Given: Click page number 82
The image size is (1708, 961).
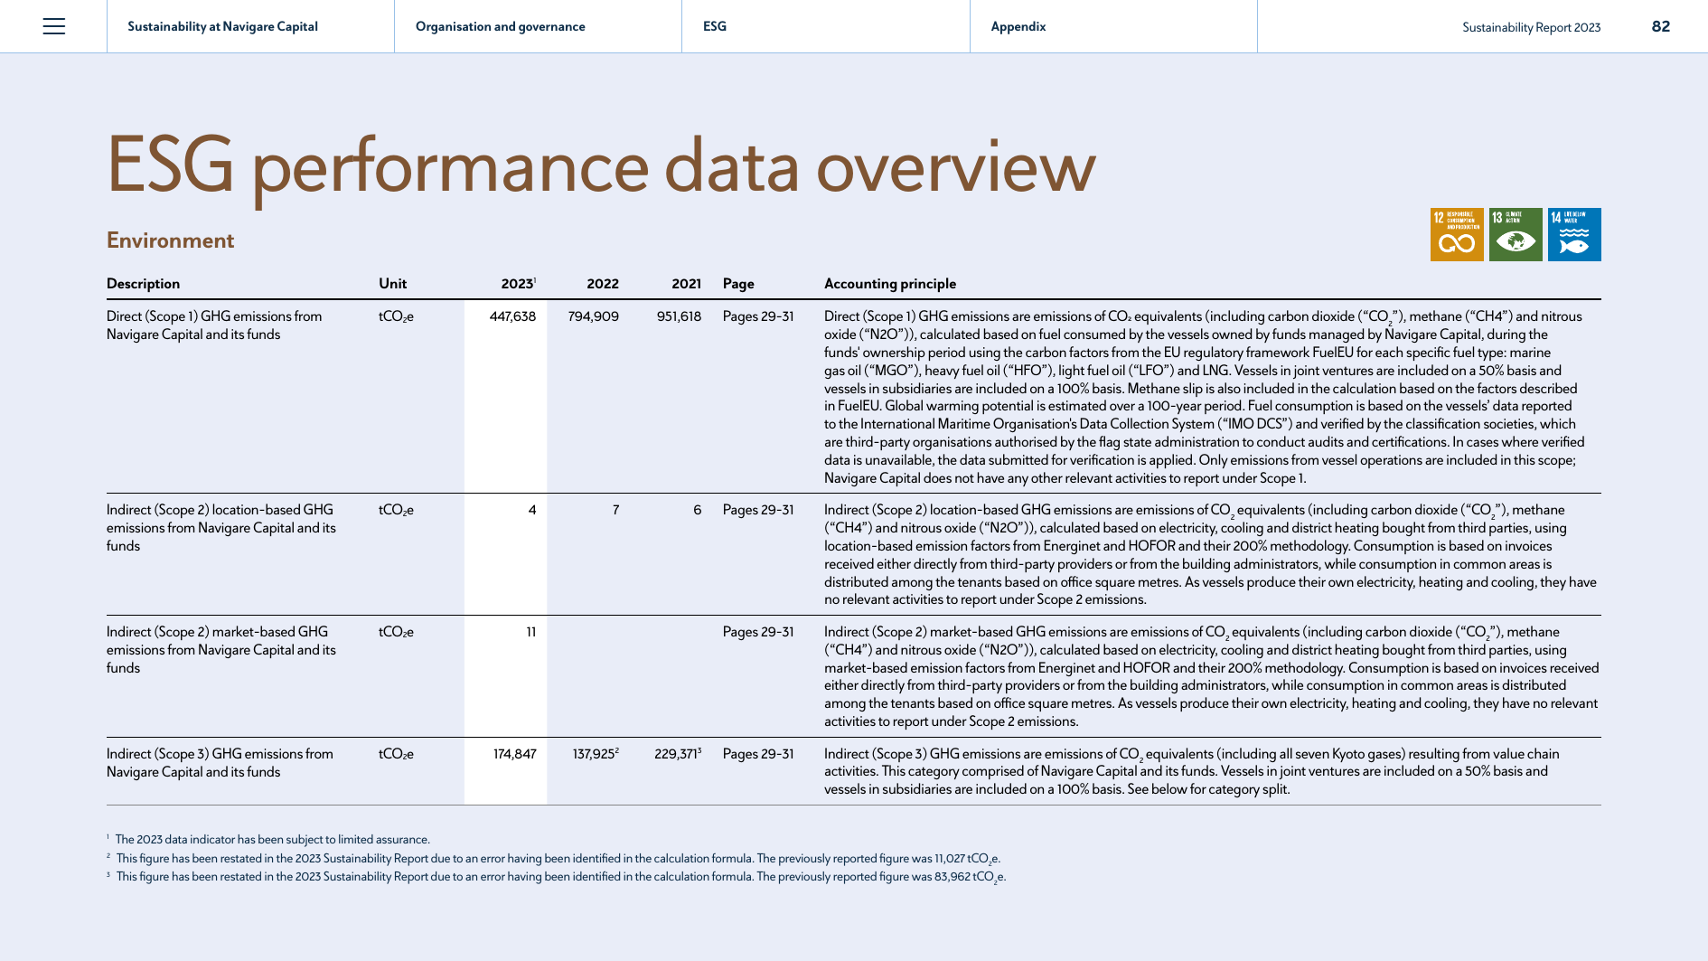Looking at the screenshot, I should pyautogui.click(x=1661, y=26).
